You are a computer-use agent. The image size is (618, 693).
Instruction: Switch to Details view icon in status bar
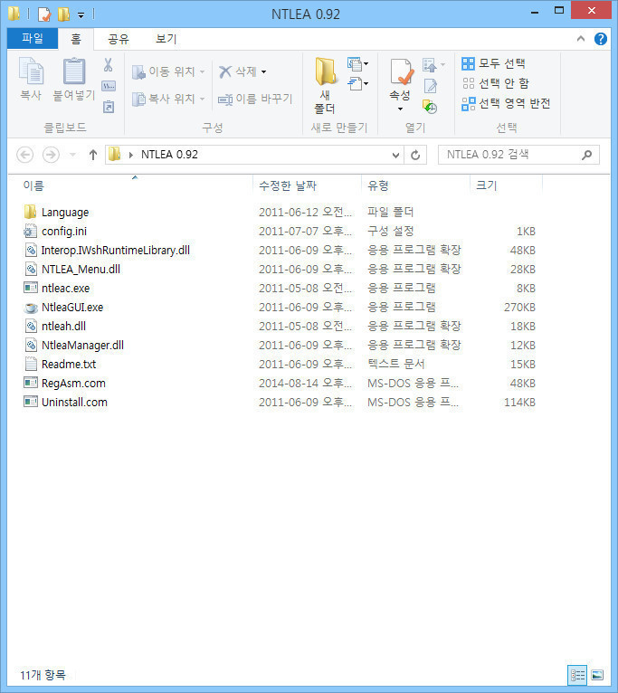(577, 675)
